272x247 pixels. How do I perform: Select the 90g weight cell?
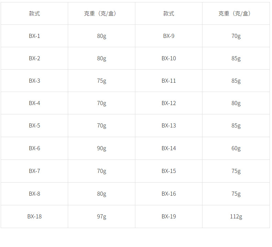pyautogui.click(x=102, y=148)
